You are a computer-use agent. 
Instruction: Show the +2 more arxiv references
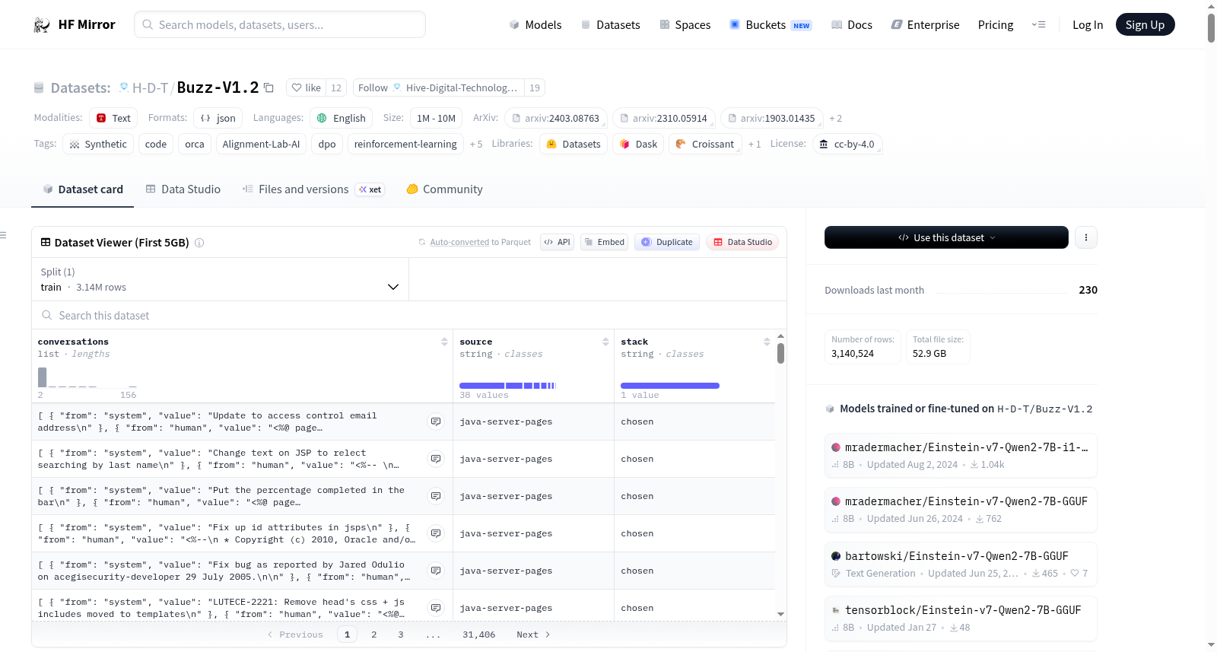(x=836, y=118)
